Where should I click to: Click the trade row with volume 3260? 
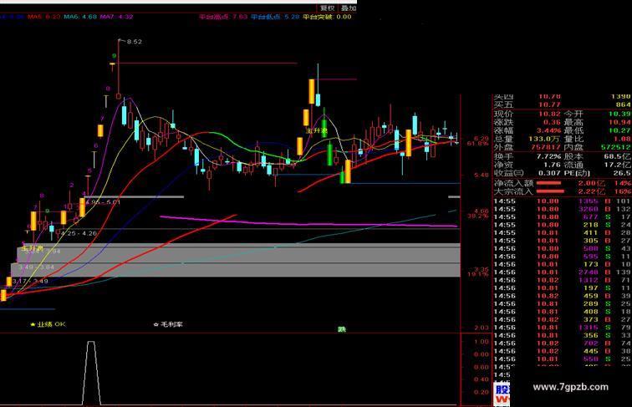pyautogui.click(x=563, y=209)
